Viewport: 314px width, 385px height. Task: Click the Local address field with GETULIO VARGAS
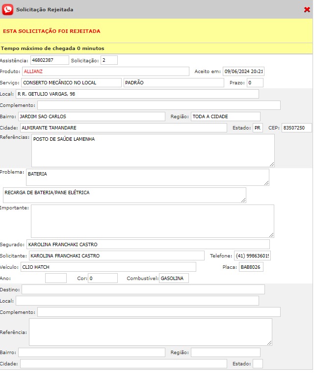click(137, 94)
